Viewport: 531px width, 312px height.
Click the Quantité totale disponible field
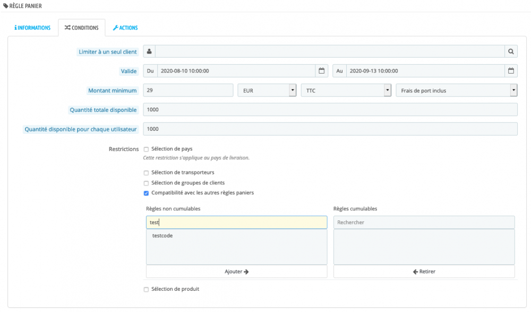click(330, 110)
